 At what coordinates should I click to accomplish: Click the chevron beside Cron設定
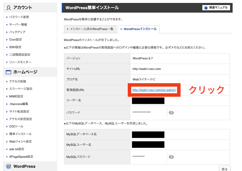pos(7,40)
